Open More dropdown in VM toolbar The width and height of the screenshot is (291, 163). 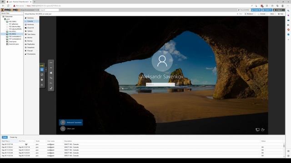(x=272, y=14)
